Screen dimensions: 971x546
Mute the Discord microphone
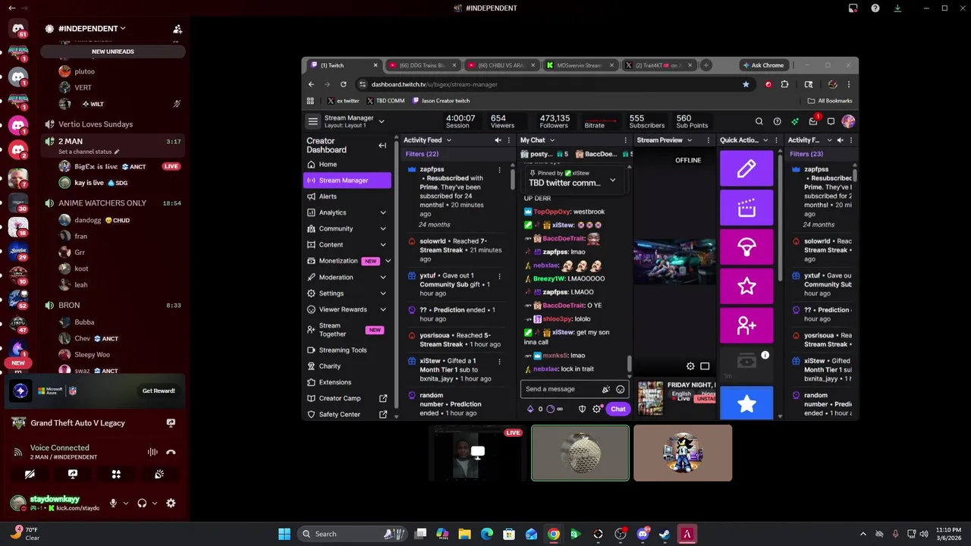point(113,503)
